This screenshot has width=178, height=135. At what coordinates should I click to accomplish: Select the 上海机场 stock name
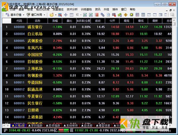[x=35, y=69]
